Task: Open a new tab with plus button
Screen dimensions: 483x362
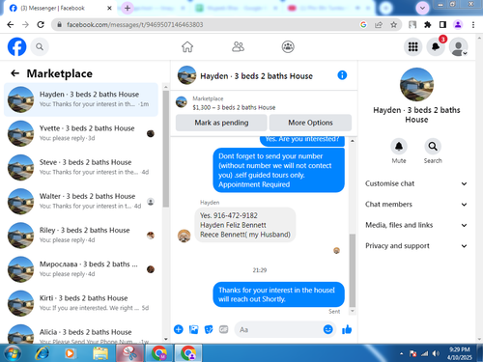Action: (x=128, y=8)
